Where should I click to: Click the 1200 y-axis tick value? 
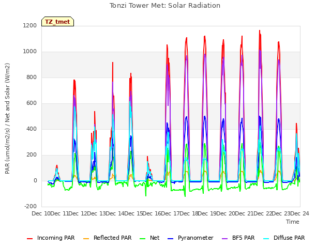(x=30, y=25)
